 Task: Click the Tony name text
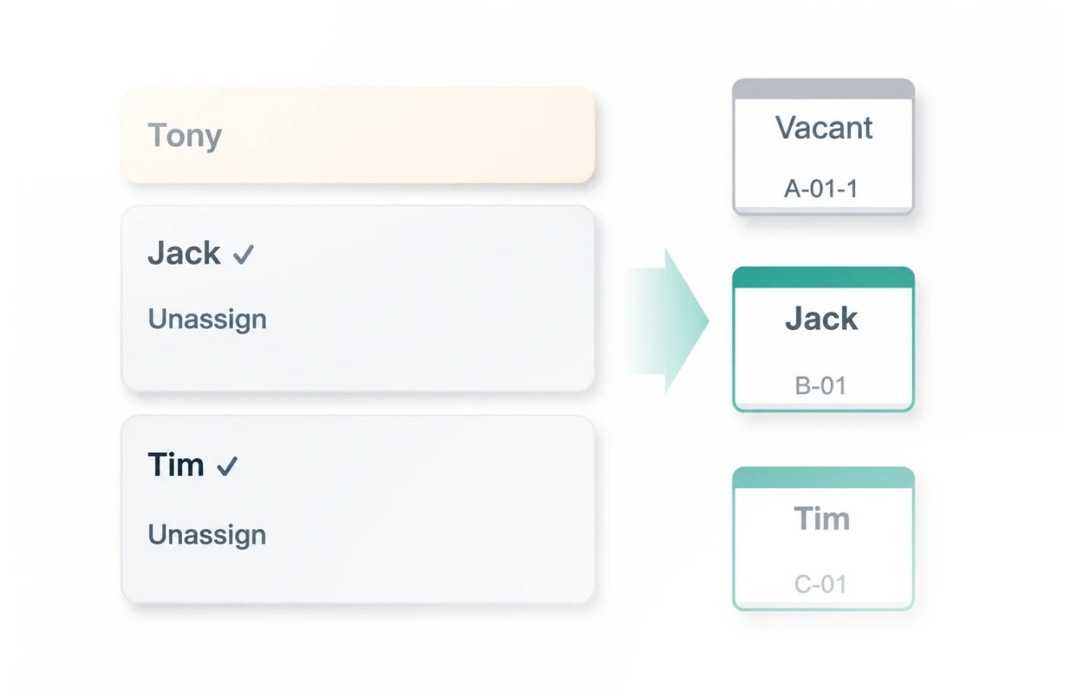[185, 136]
